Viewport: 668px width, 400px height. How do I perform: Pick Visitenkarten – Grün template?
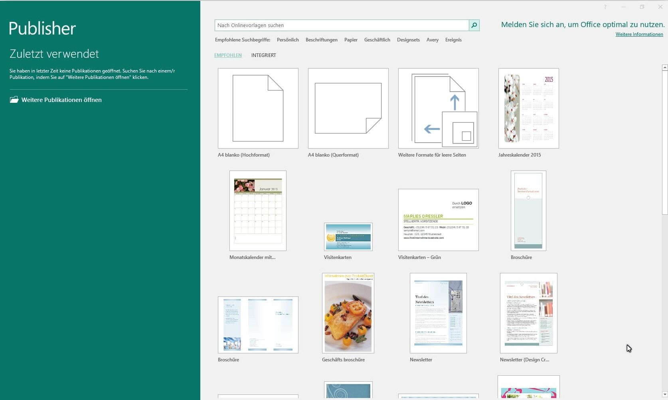439,220
